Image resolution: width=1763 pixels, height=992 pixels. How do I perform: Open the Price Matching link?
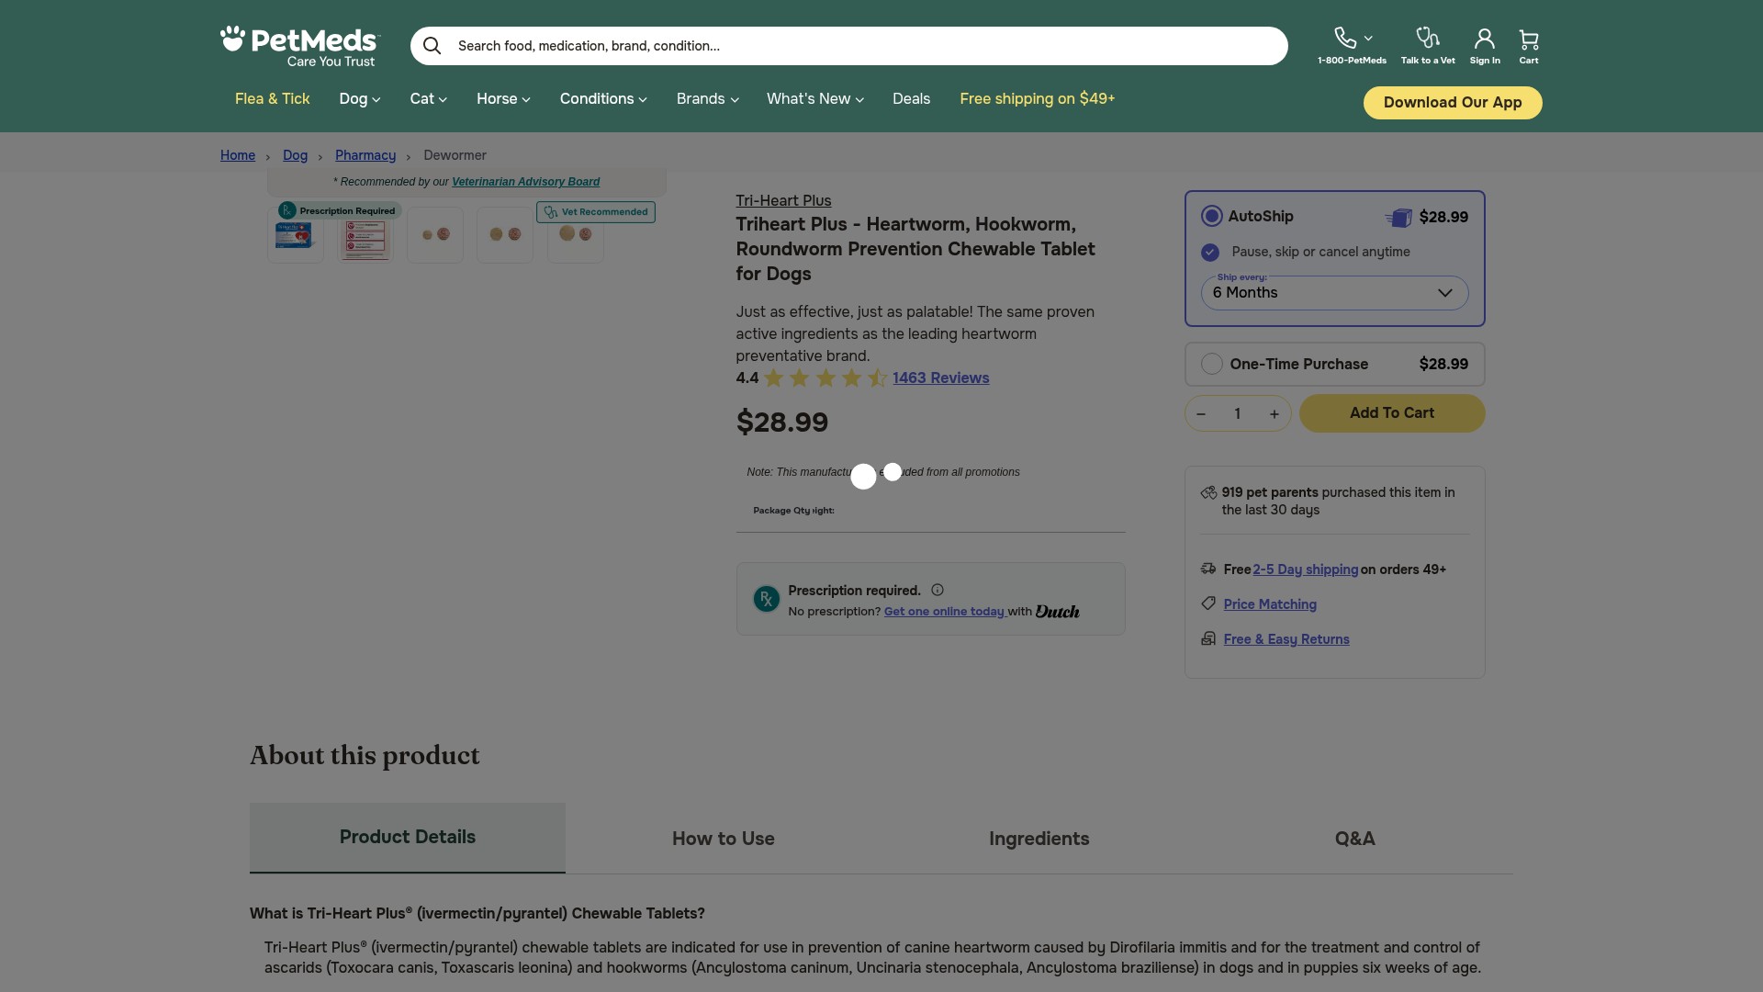pyautogui.click(x=1270, y=604)
